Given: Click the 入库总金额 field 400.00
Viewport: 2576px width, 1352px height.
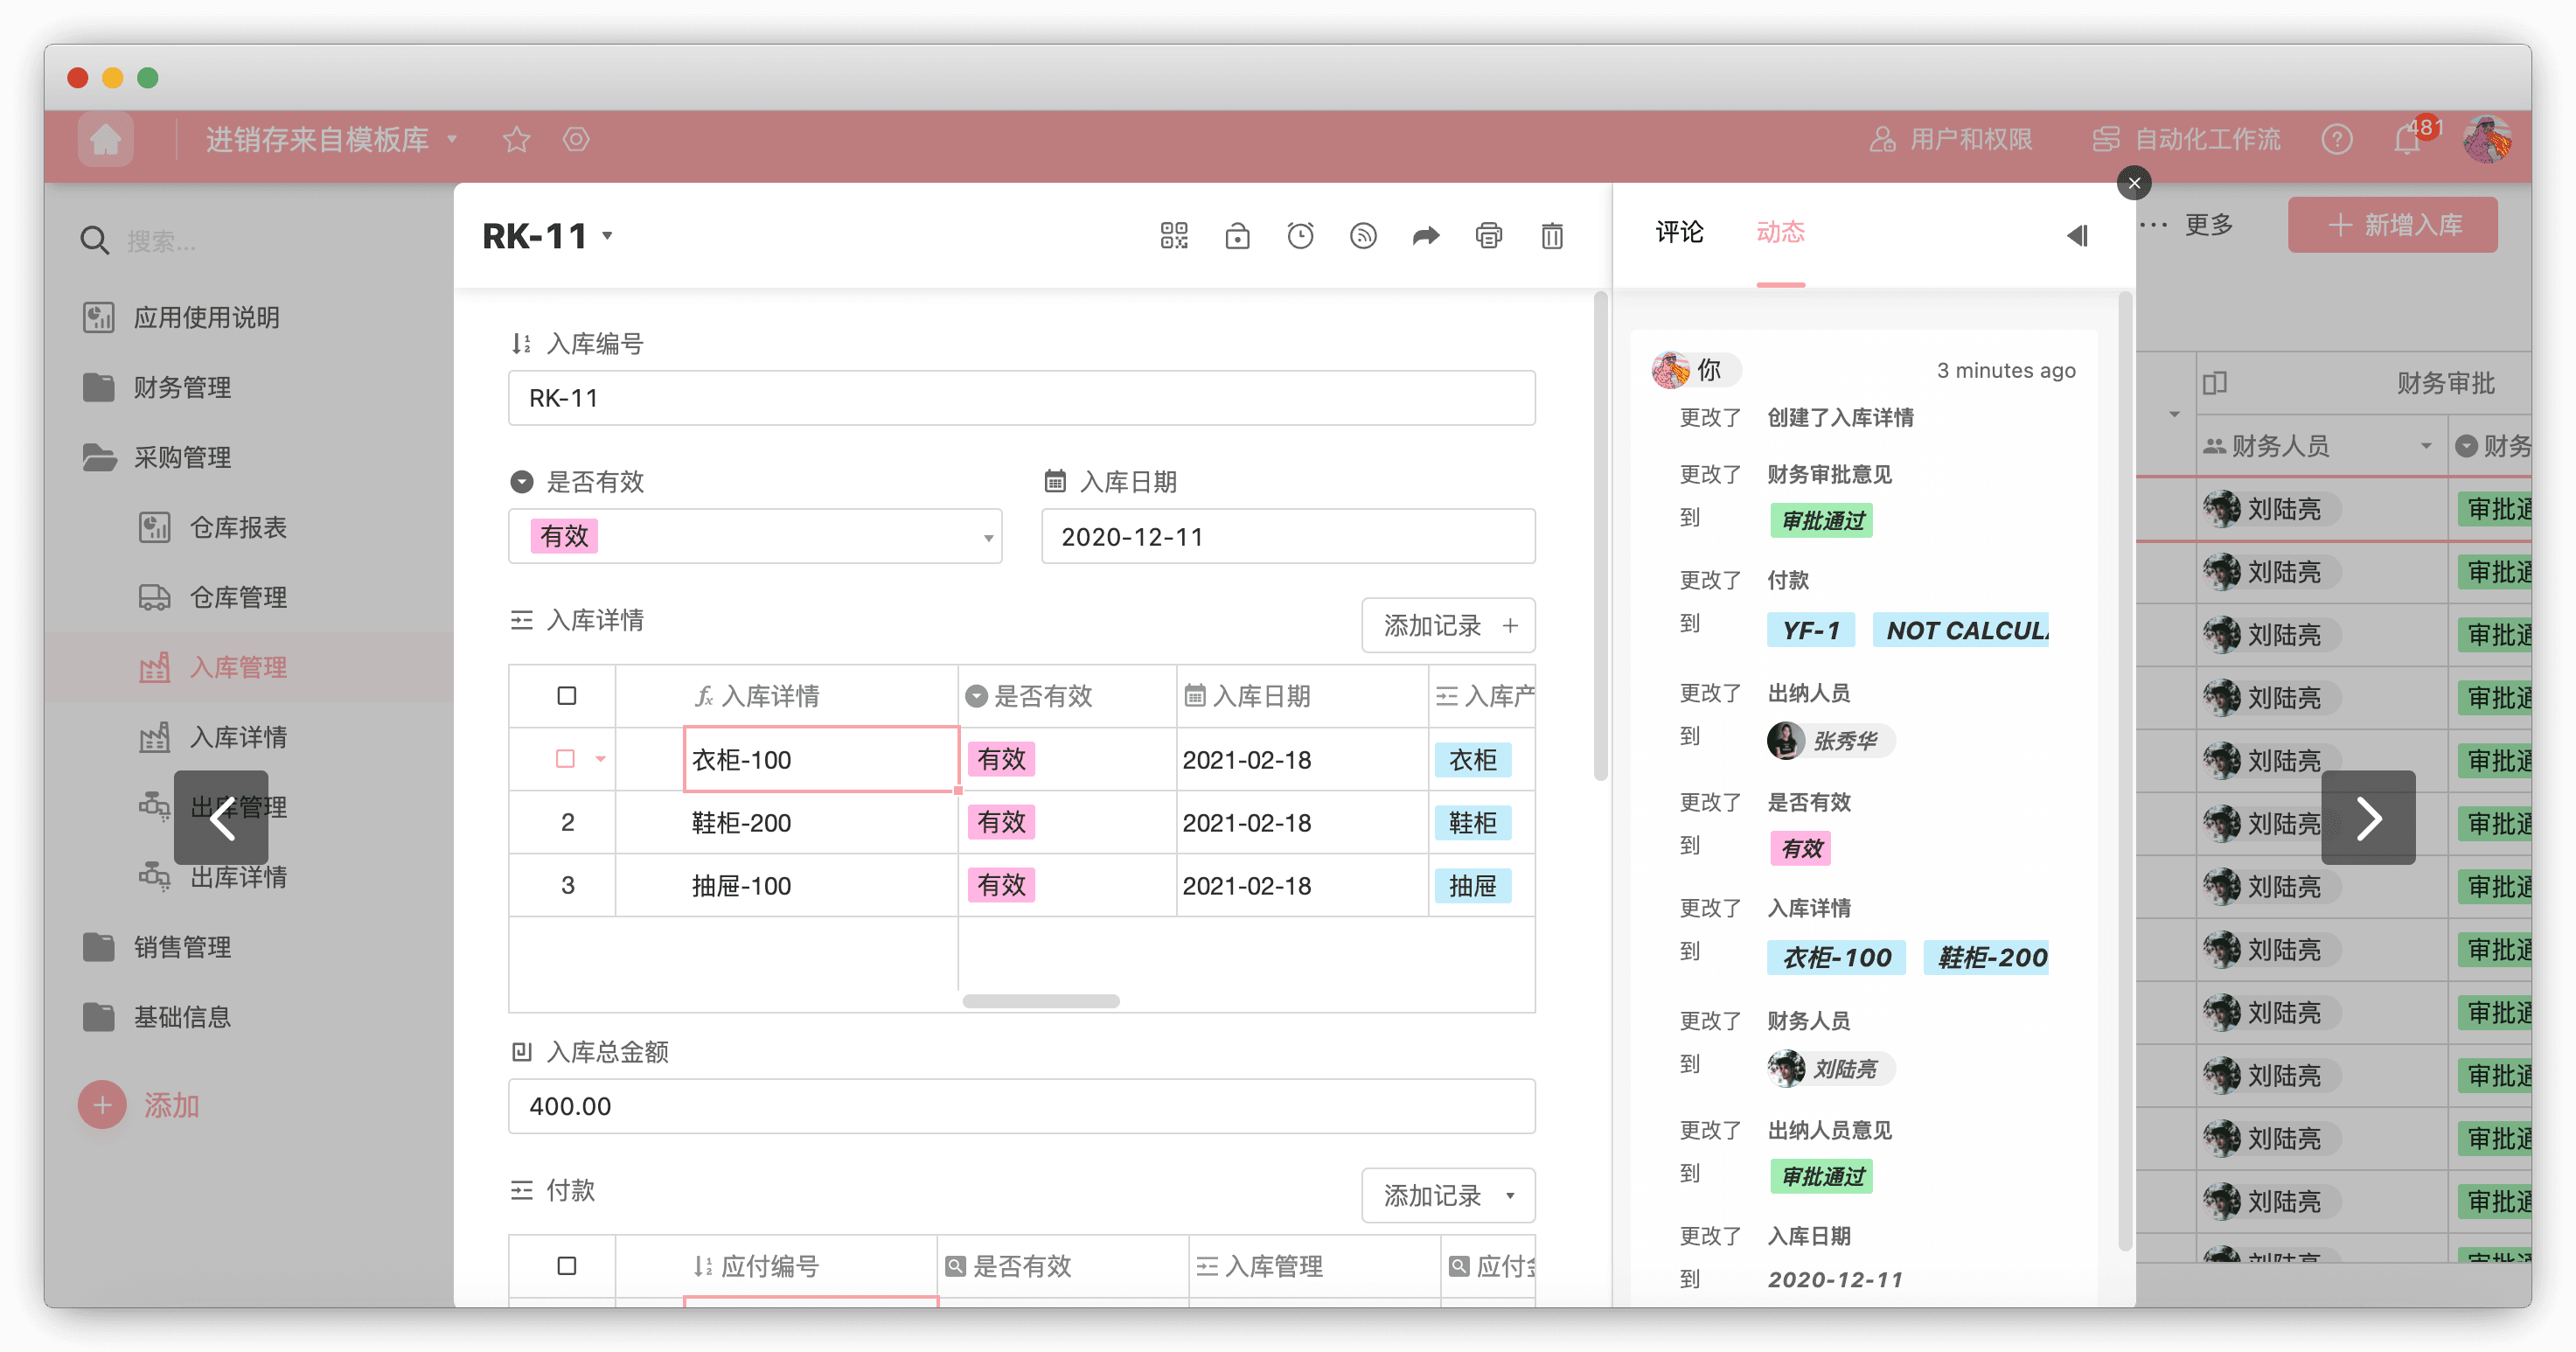Looking at the screenshot, I should [x=1021, y=1106].
